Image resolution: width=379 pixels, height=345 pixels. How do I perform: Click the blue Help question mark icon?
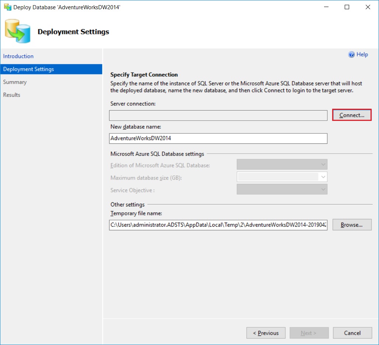point(351,54)
